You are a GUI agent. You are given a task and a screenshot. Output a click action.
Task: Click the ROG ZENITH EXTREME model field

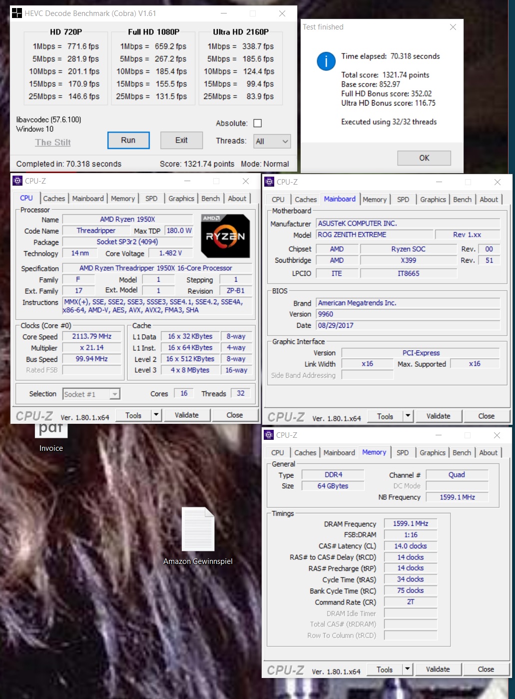click(x=375, y=235)
